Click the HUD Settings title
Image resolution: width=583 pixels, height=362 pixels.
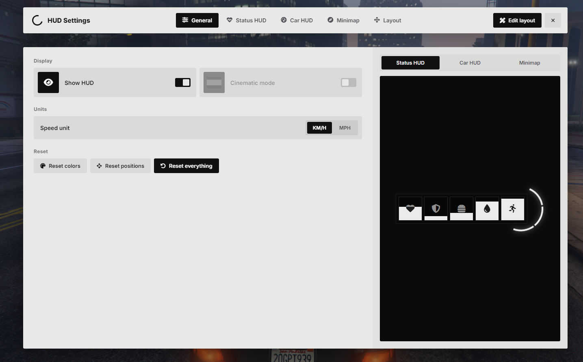pos(69,20)
